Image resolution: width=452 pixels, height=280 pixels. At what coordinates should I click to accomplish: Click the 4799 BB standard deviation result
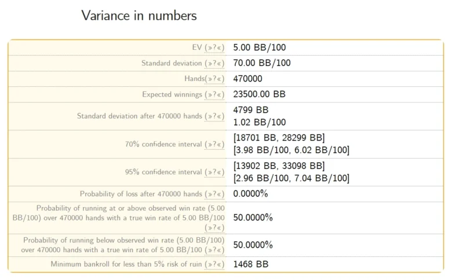(250, 110)
